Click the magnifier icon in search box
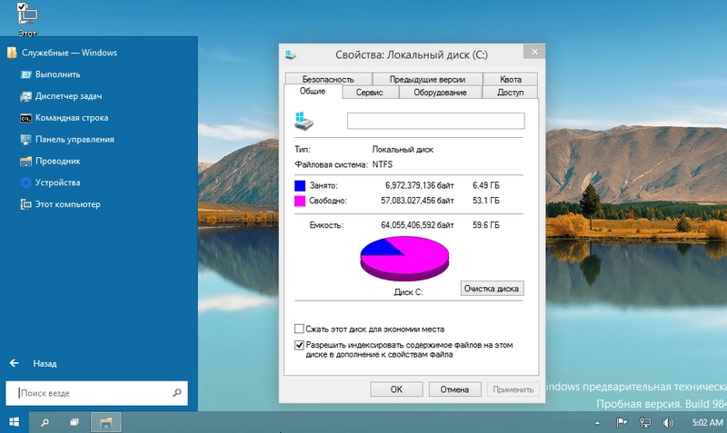Viewport: 727px width, 433px height. (176, 393)
